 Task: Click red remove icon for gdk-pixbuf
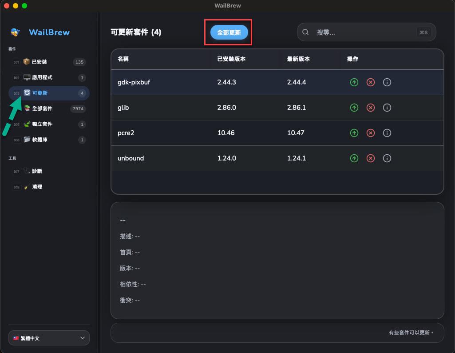pyautogui.click(x=371, y=82)
